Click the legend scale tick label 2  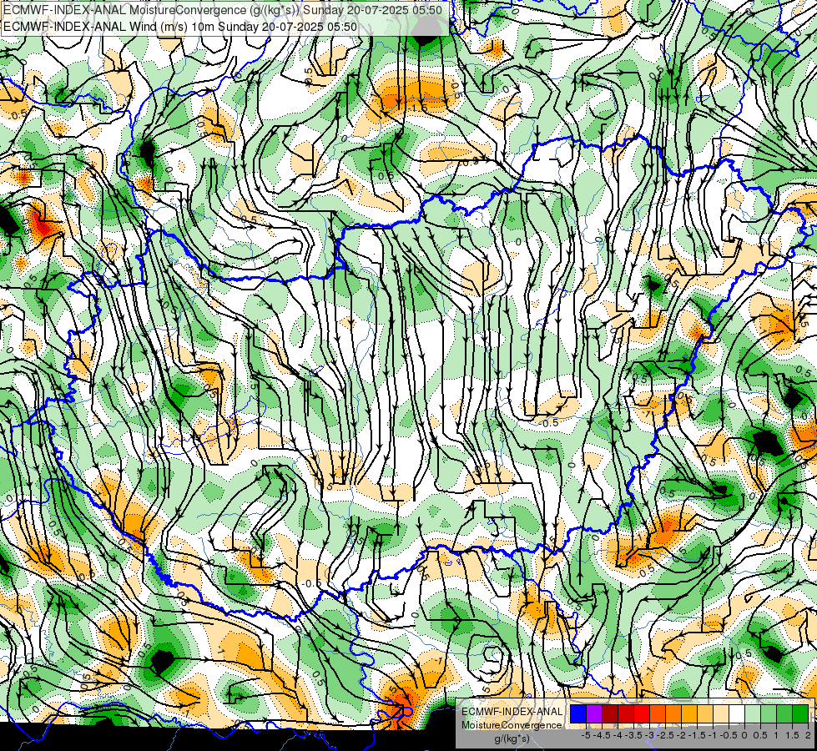tap(808, 735)
